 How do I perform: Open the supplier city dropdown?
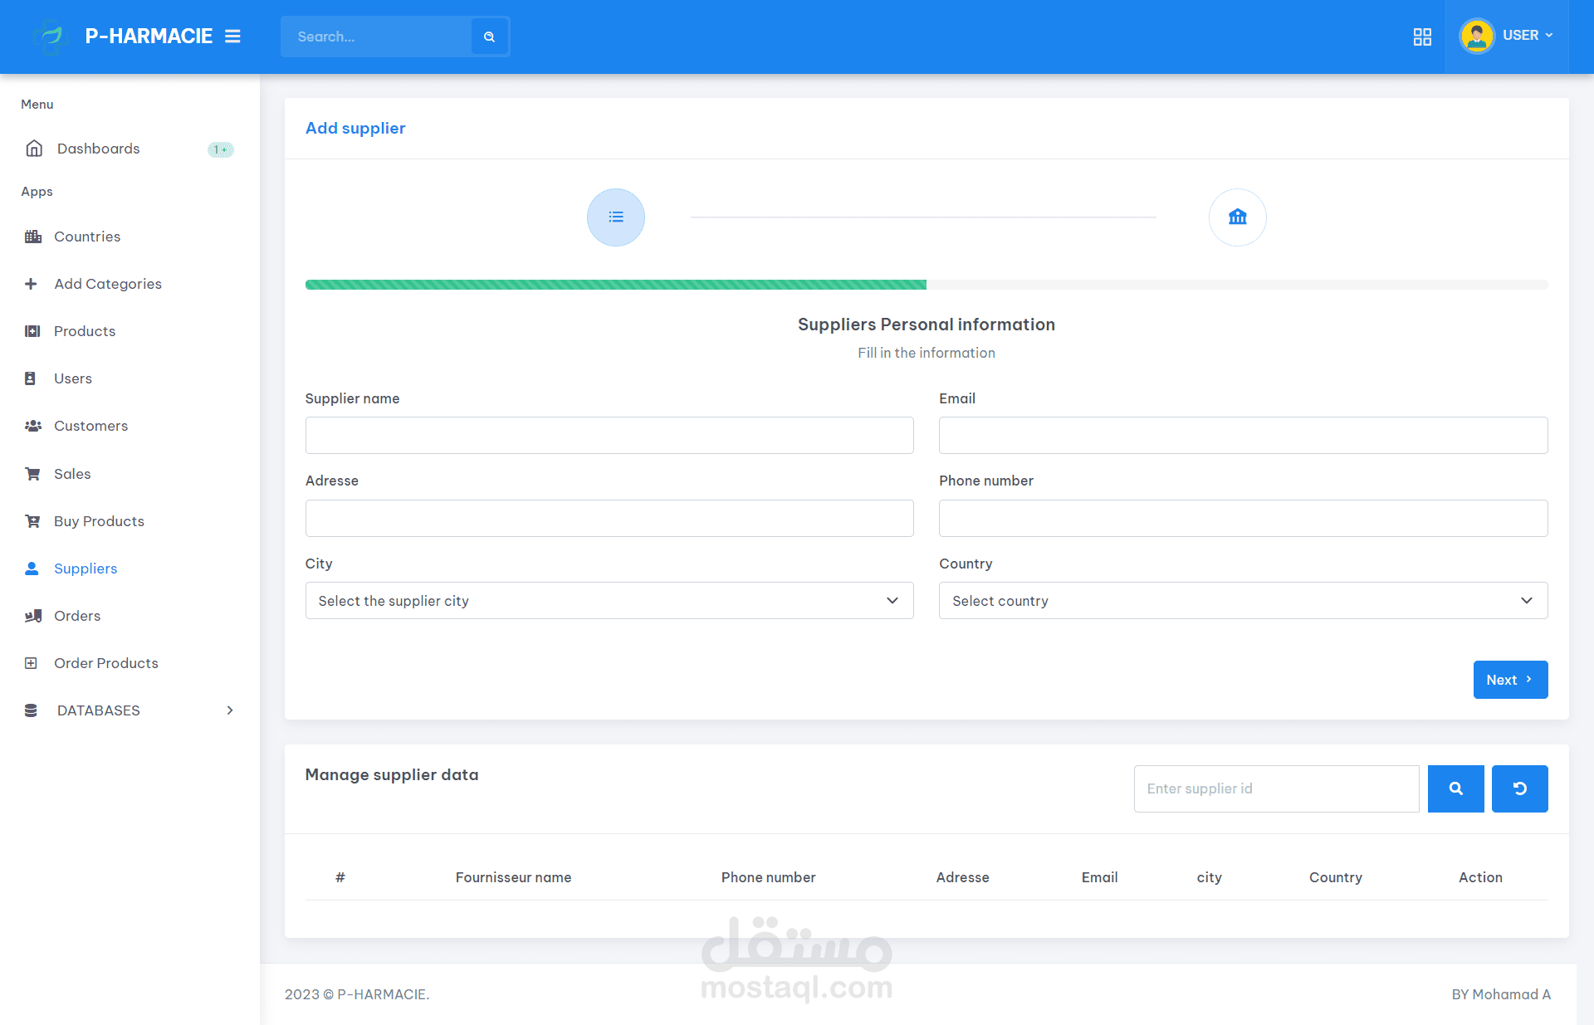point(609,601)
